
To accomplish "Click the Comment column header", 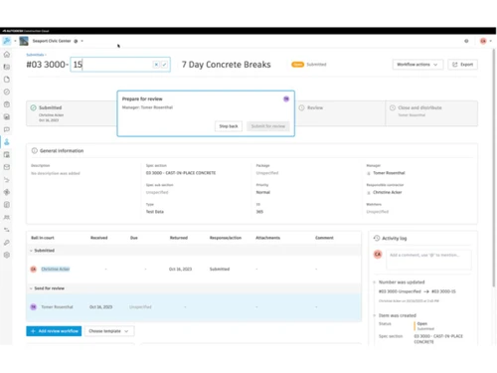I will 324,238.
